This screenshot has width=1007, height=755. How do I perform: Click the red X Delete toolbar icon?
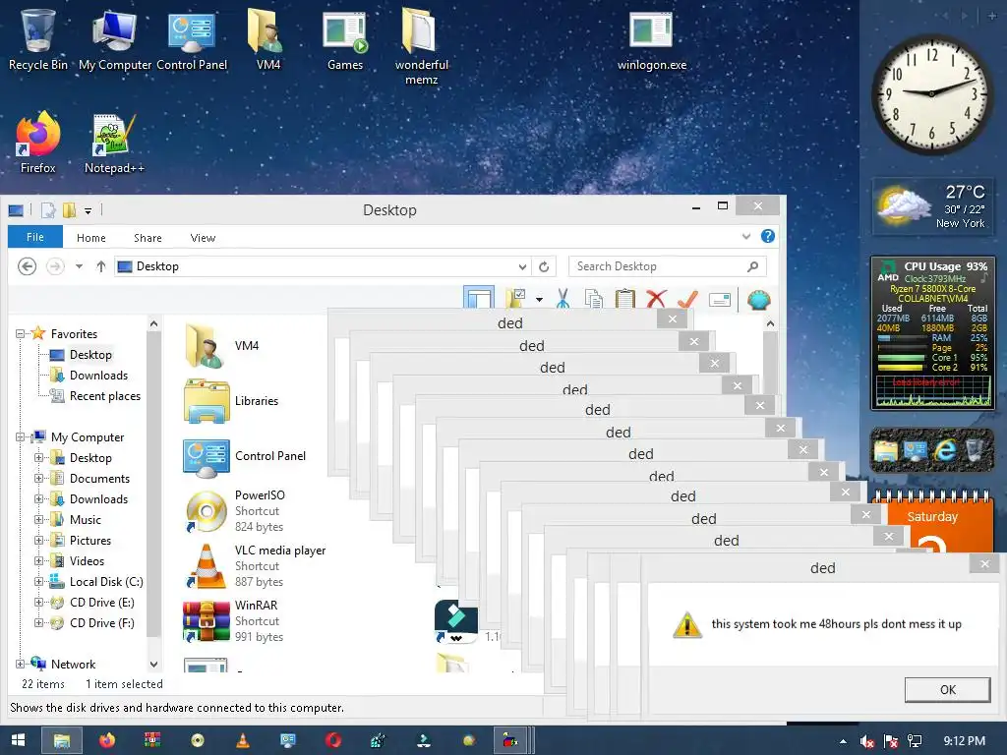[656, 299]
